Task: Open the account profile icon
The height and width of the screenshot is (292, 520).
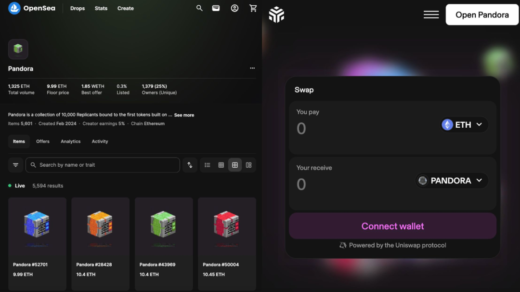Action: click(x=234, y=8)
